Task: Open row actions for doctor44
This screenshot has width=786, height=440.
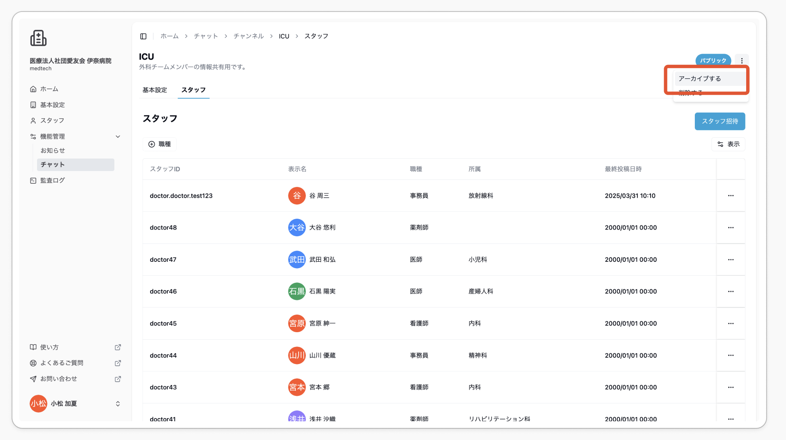Action: pos(731,355)
